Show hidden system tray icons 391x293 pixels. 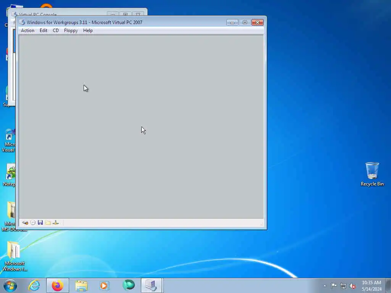[325, 286]
